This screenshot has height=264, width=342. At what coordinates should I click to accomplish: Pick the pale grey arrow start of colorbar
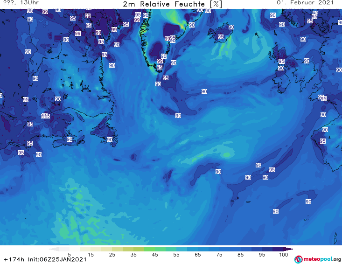(x=54, y=249)
